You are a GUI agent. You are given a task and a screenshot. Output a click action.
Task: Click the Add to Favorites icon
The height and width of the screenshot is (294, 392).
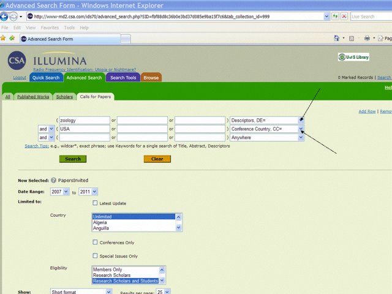[x=12, y=38]
